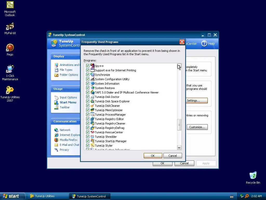The image size is (266, 200).
Task: Open the Help icon in SystemControl header
Action: tap(204, 43)
